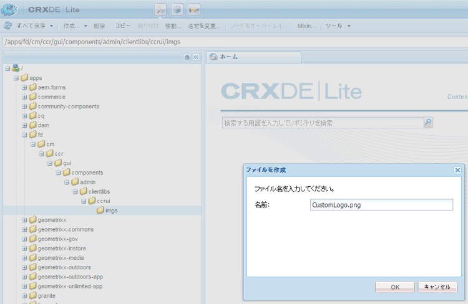Viewport: 468px width, 304px height.
Task: Collapse the apps folder node
Action: click(16, 78)
